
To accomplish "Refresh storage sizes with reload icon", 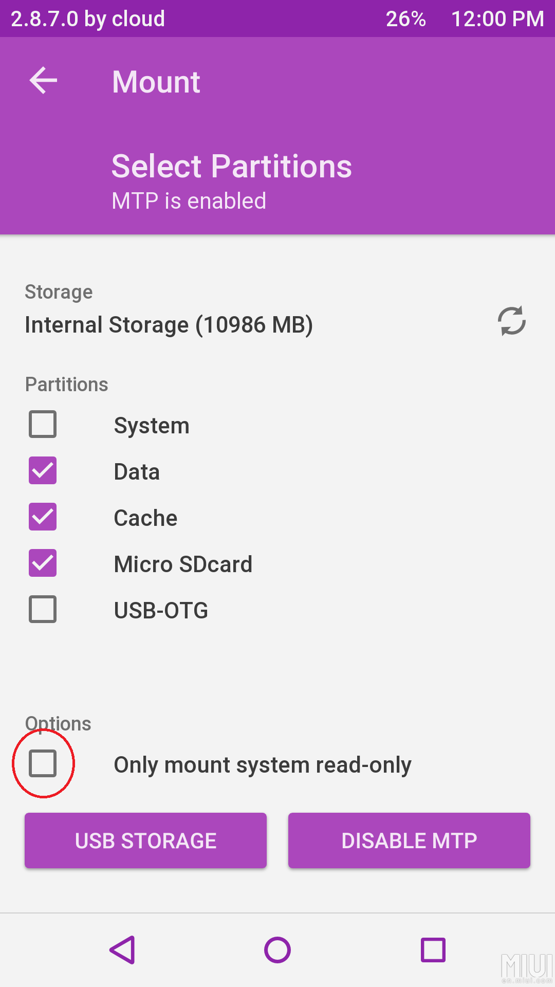I will coord(511,321).
